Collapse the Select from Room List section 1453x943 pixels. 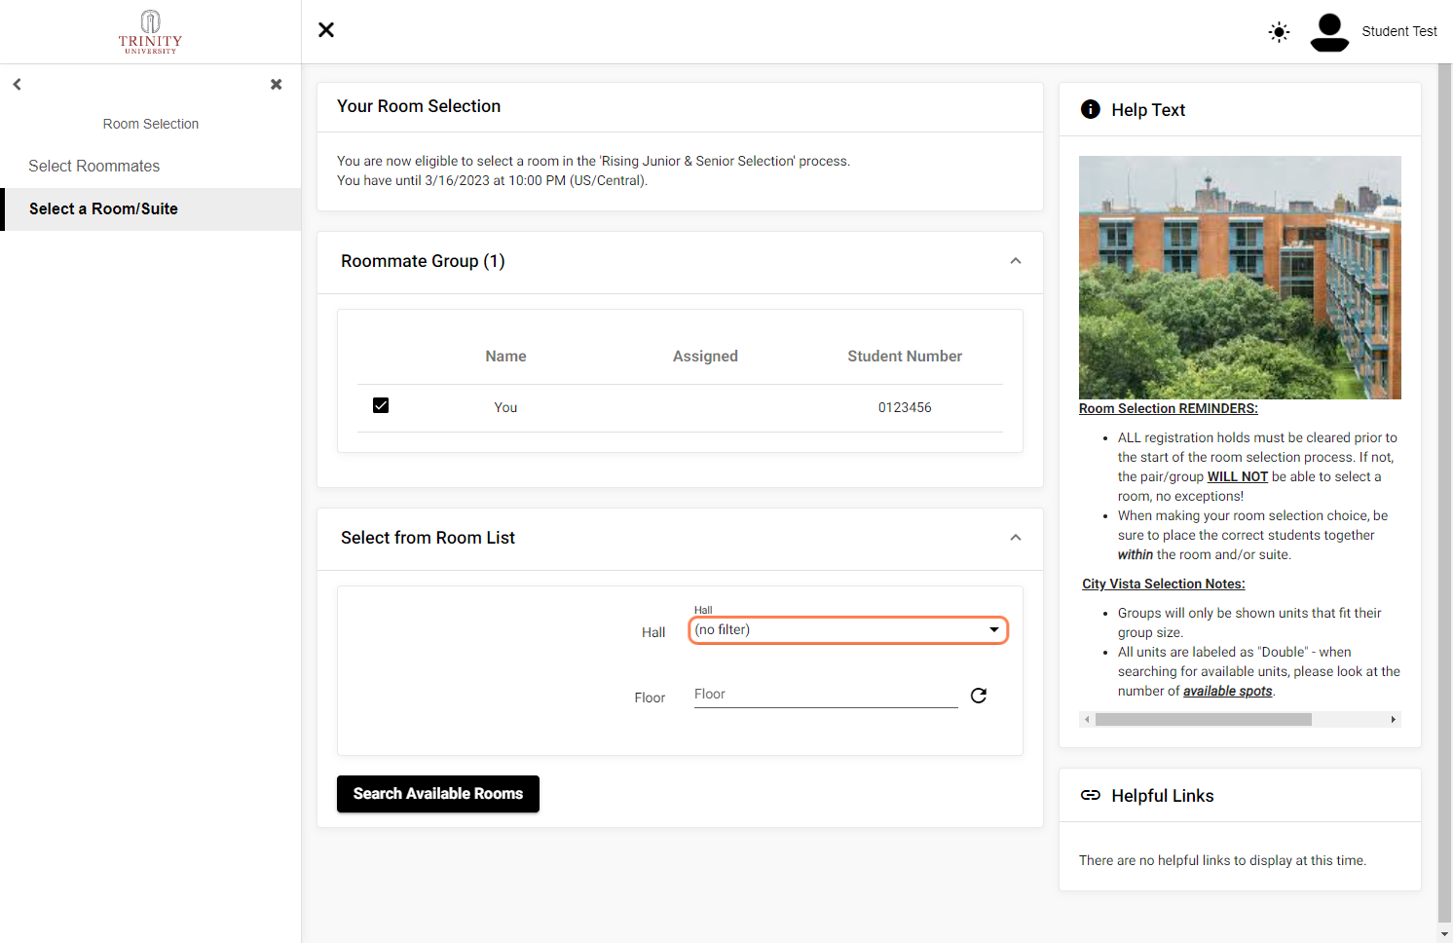point(1016,538)
